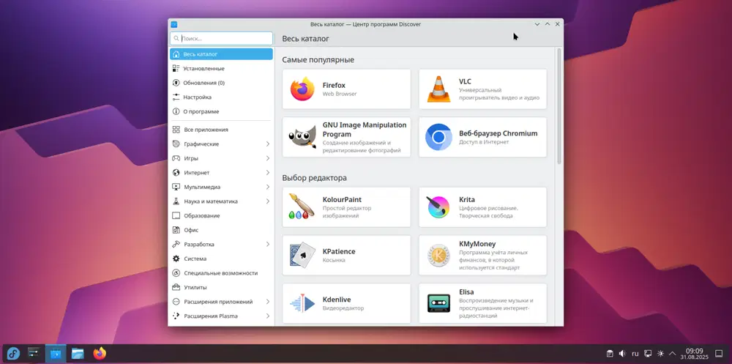Show hidden system tray icons arrow
Image resolution: width=732 pixels, height=364 pixels.
point(673,354)
